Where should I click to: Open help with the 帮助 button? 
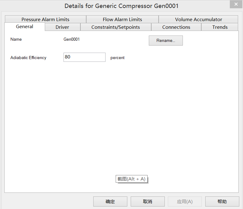[x=222, y=201]
